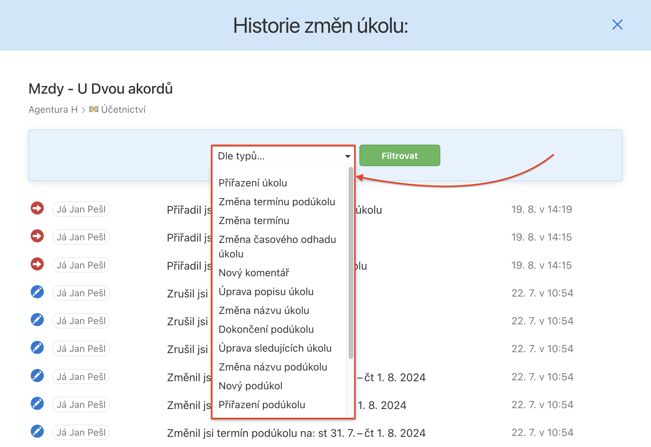Pick Nový podúkol from dropdown

[250, 386]
